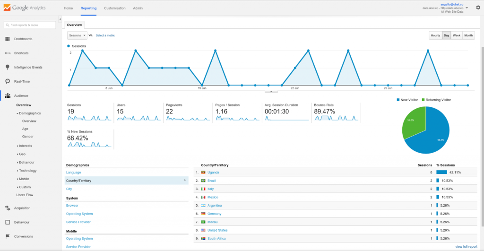
Task: Click the Behaviour layout icon
Action: 8,222
